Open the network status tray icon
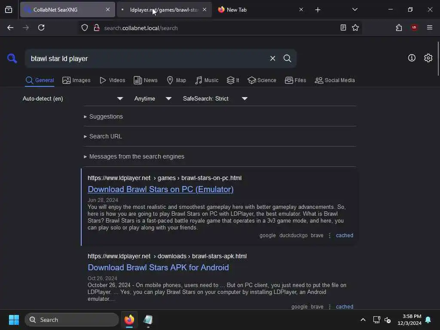The height and width of the screenshot is (330, 440). coord(376,320)
